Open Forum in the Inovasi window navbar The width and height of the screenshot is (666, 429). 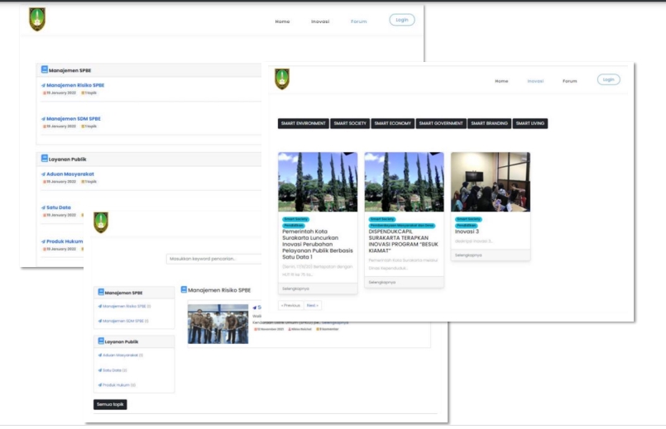[x=569, y=81]
